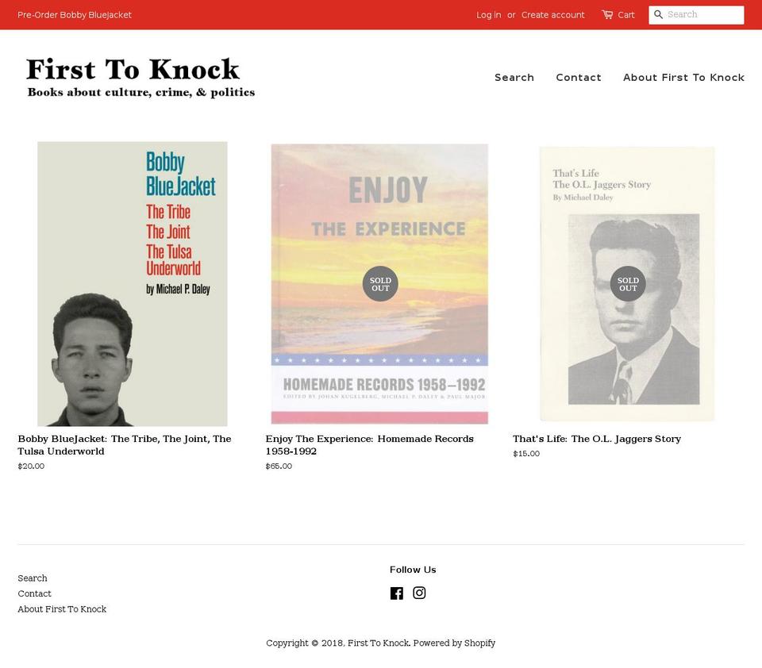Click the Pre-Order Bobby Bluejacket link

(75, 14)
